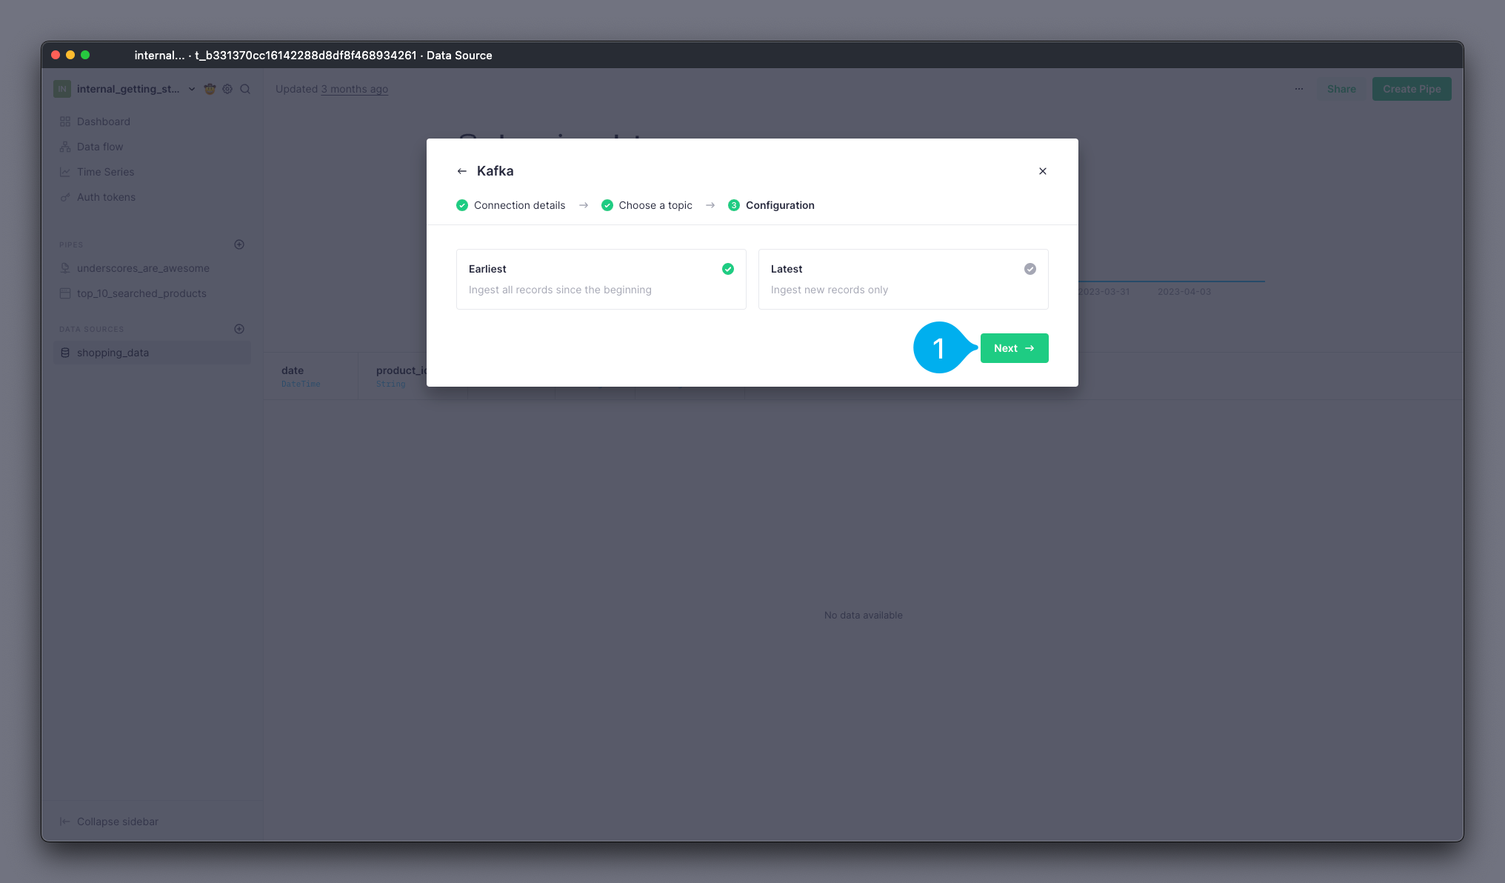Open workspace settings gear icon
This screenshot has width=1505, height=883.
227,89
